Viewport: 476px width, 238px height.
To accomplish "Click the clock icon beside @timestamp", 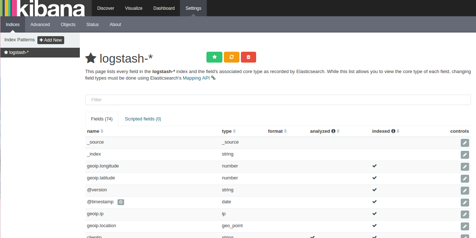I will 121,202.
